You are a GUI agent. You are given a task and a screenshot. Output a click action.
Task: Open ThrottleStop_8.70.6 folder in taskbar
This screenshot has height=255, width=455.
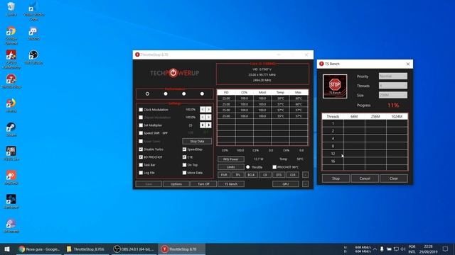point(85,249)
